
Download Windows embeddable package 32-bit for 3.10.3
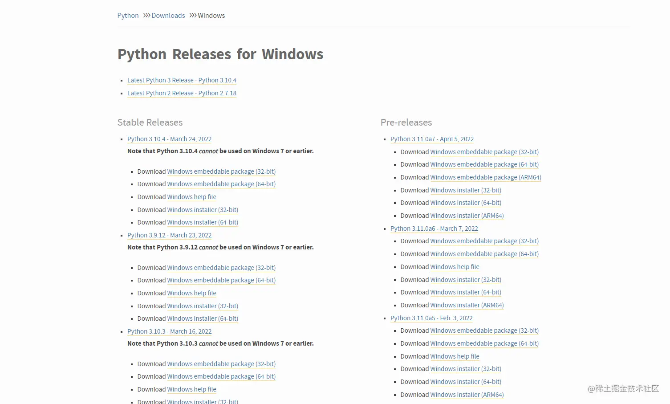221,364
